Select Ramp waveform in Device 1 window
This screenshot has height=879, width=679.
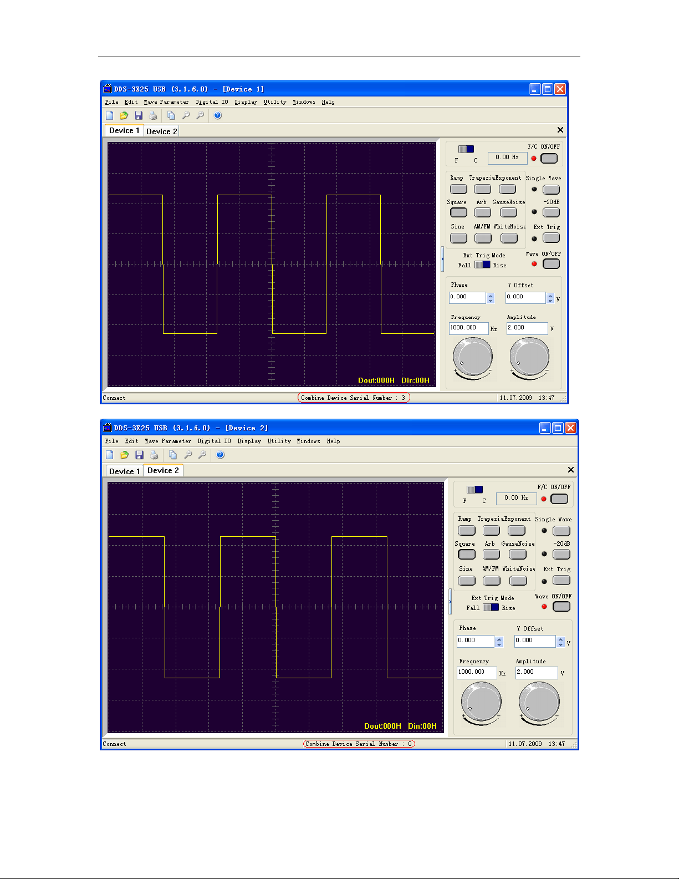click(x=458, y=189)
